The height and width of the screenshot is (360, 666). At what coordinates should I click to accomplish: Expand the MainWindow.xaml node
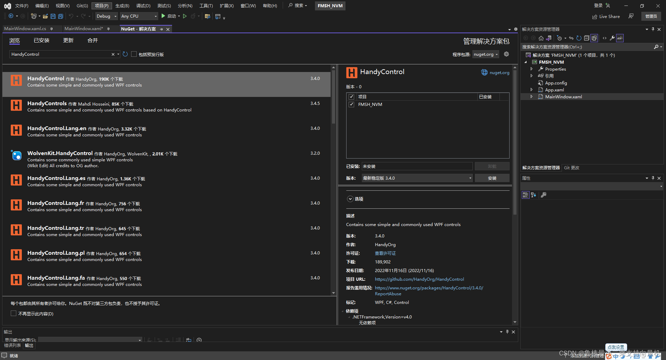click(x=531, y=97)
